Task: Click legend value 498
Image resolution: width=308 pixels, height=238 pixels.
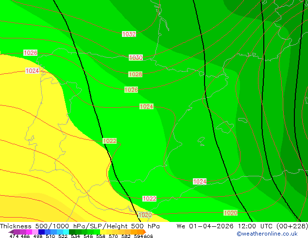Action: tap(38, 236)
